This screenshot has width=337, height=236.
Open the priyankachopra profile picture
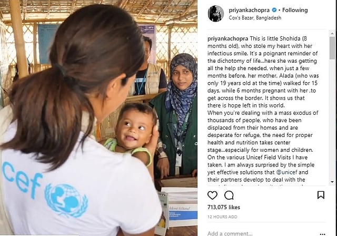pos(215,14)
